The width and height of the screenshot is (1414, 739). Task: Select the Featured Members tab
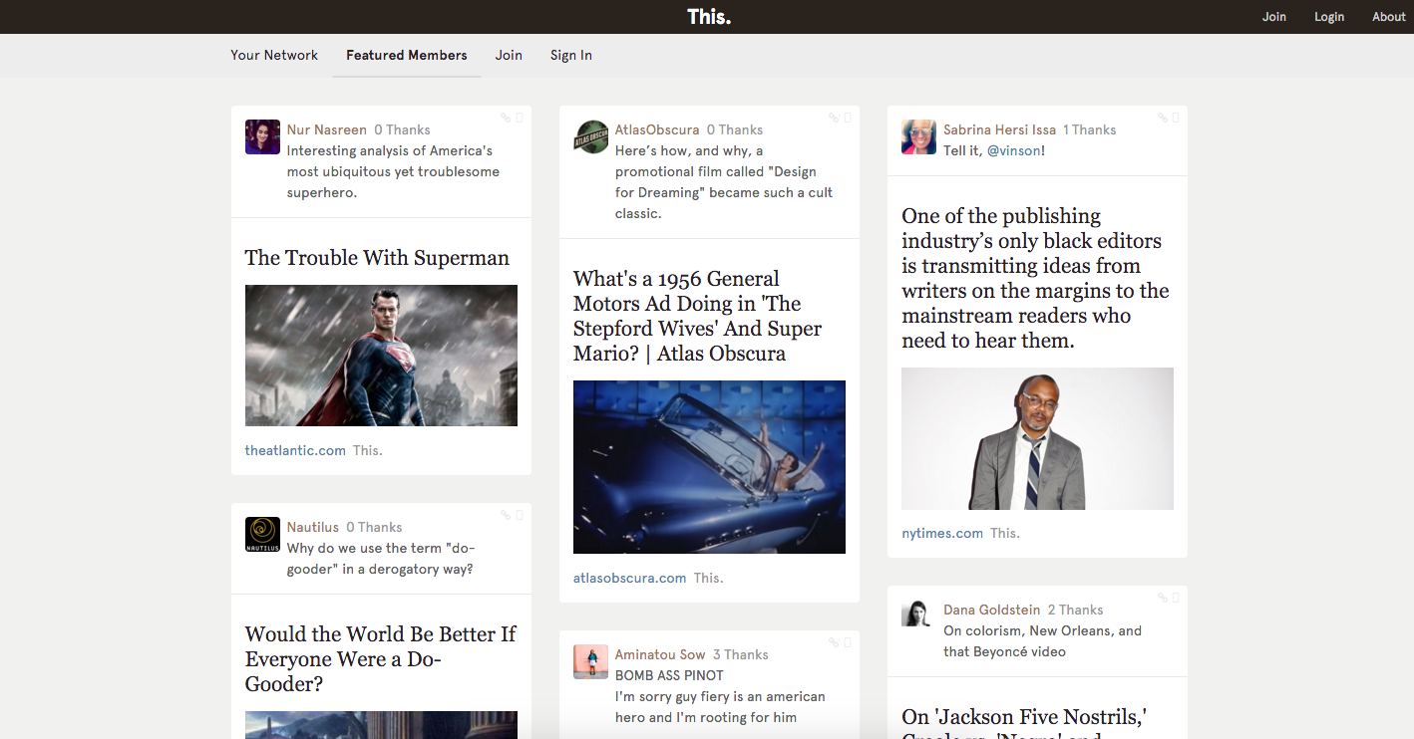tap(407, 56)
